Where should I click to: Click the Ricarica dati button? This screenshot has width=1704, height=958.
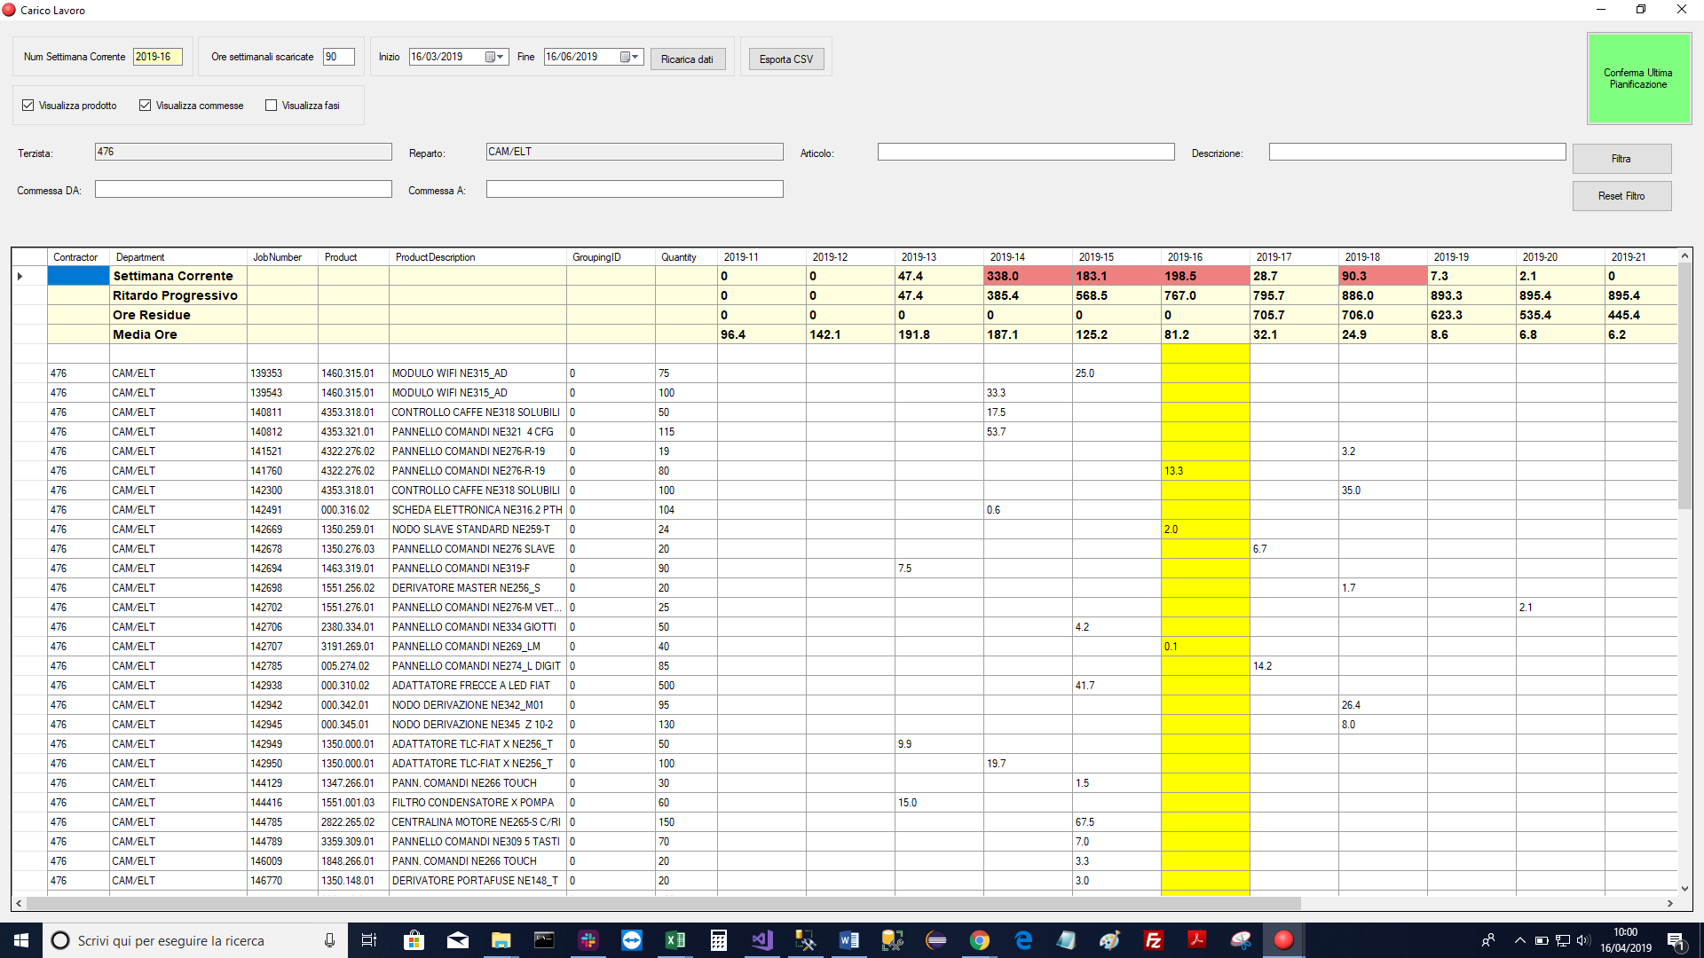tap(688, 59)
